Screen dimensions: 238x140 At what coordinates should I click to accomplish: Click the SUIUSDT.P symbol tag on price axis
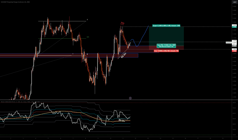[229, 43]
